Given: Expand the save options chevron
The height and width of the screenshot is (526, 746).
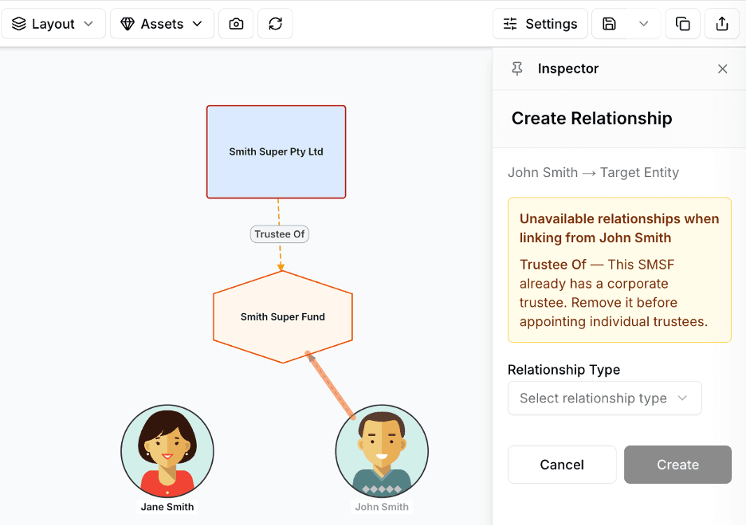Looking at the screenshot, I should coord(644,24).
